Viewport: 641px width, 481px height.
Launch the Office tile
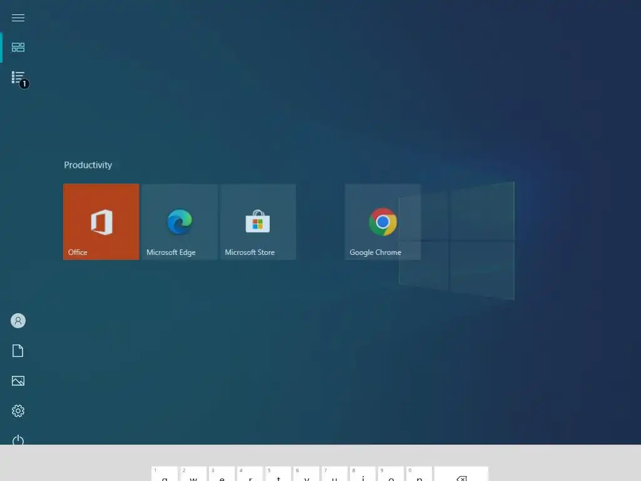pos(101,222)
